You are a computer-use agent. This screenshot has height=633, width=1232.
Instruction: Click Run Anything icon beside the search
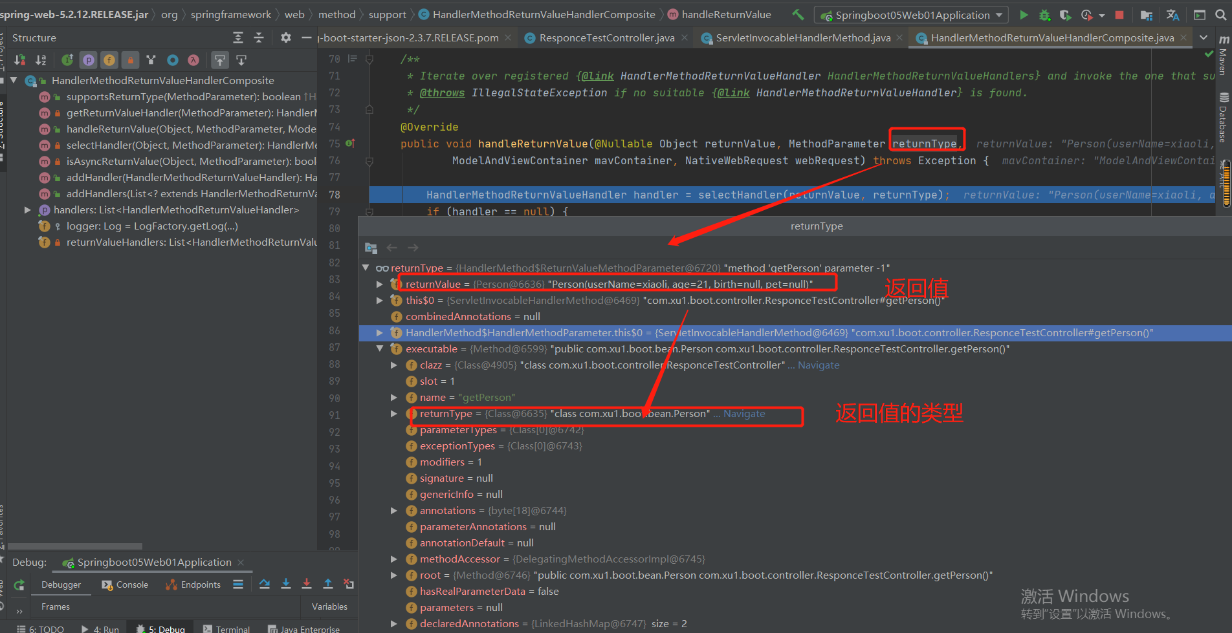coord(1199,14)
